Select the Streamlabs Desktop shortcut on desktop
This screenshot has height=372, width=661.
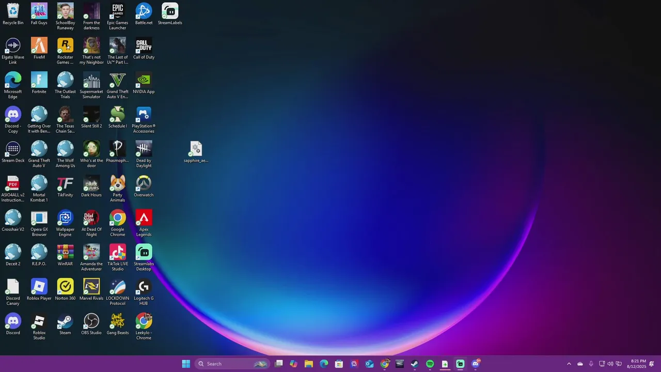[x=144, y=258]
